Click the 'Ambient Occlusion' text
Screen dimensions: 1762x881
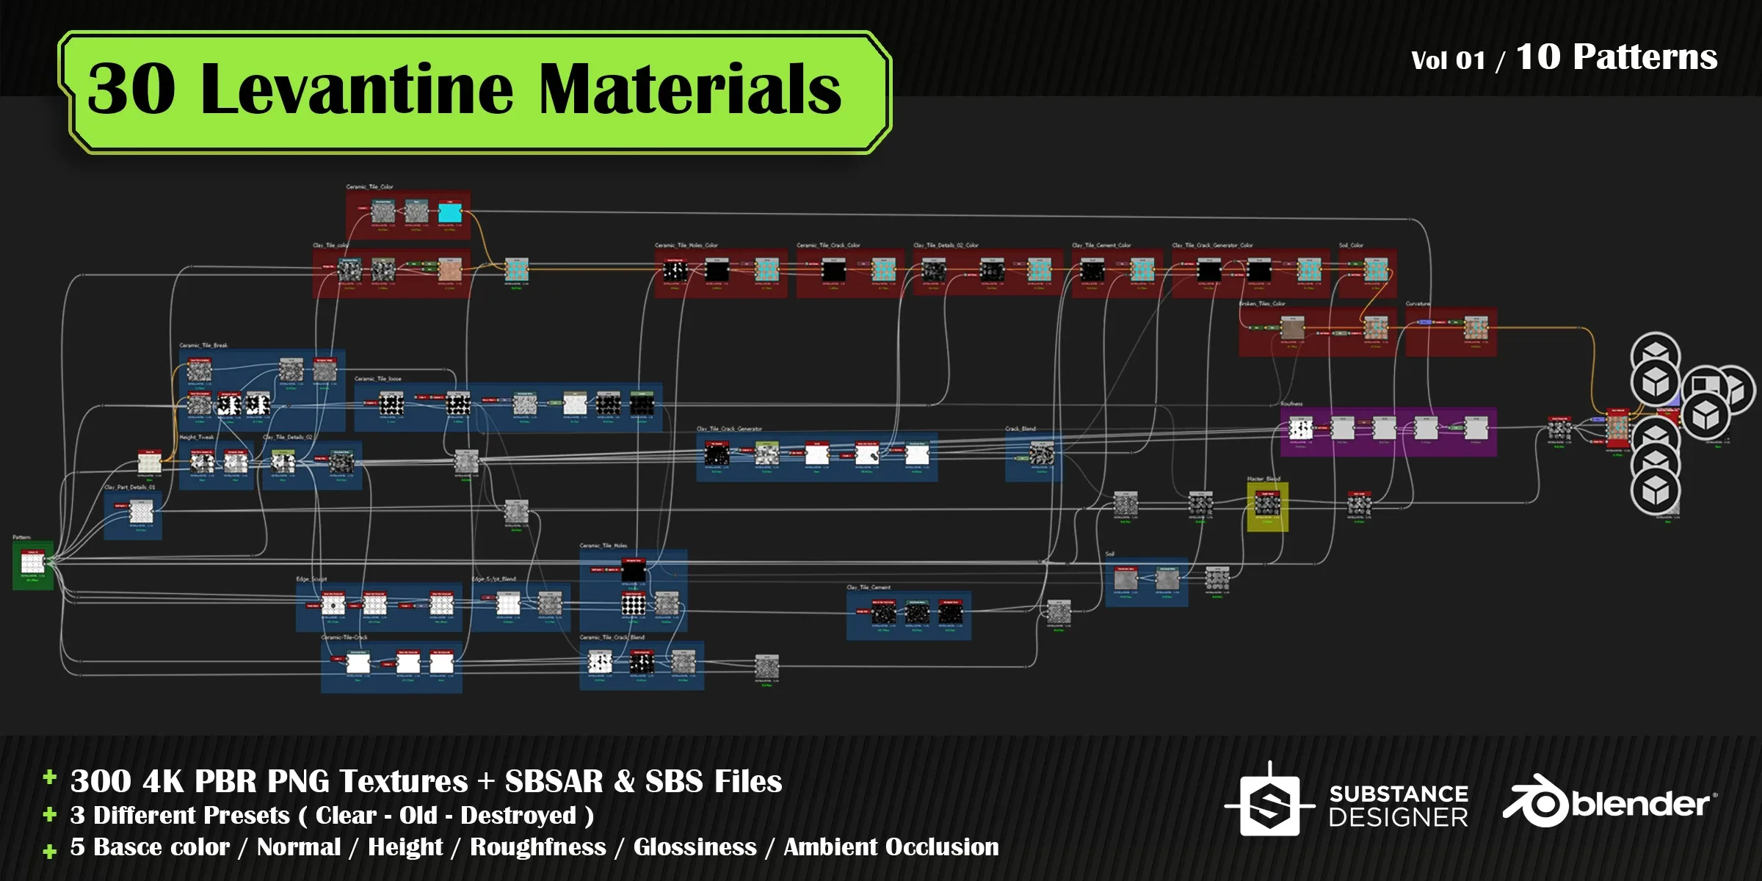click(891, 846)
